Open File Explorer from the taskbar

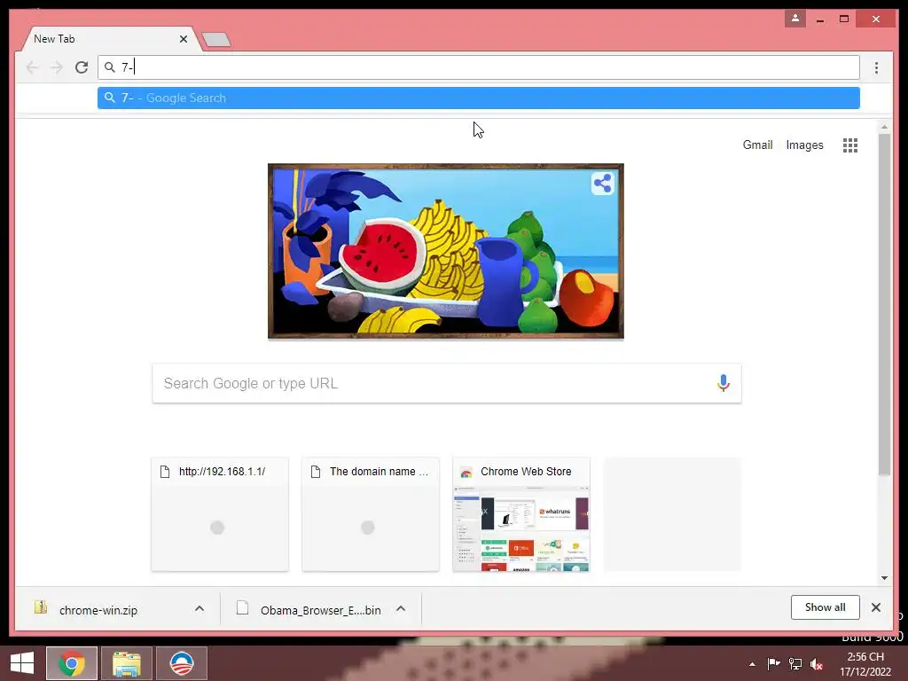point(127,663)
